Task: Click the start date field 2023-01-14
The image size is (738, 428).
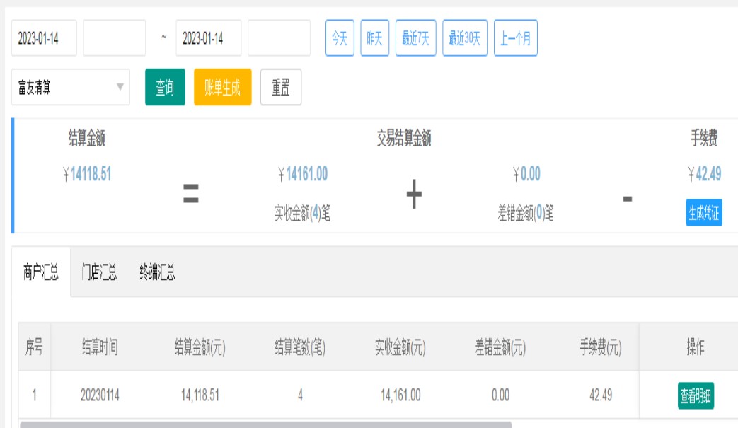Action: tap(44, 38)
